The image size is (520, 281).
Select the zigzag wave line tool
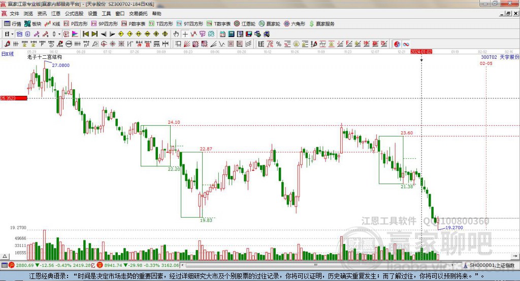(x=222, y=44)
